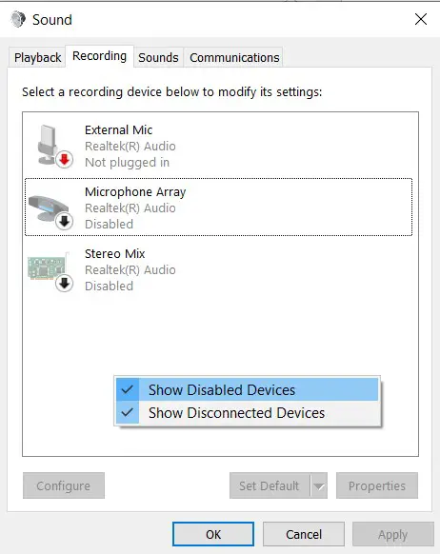Open the Communications tab
440x554 pixels.
(234, 57)
